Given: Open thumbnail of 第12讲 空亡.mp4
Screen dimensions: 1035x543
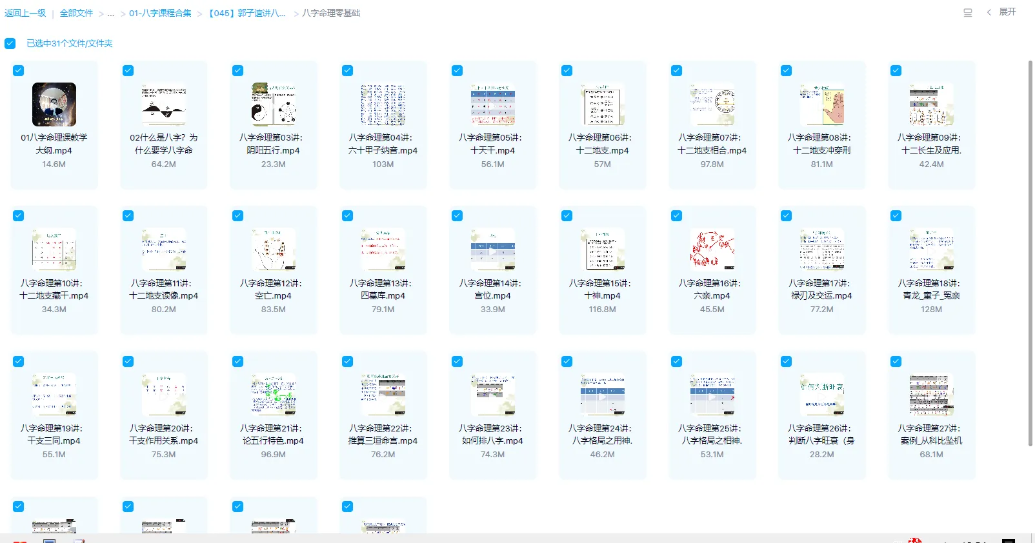Looking at the screenshot, I should click(274, 250).
